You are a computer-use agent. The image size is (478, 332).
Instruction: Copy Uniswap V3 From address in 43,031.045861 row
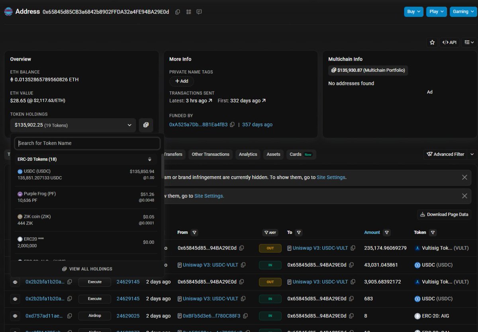pos(243,265)
